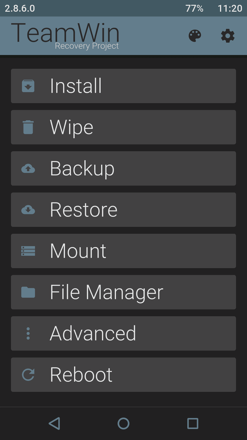This screenshot has width=247, height=440.
Task: Select Restore from main menu
Action: [123, 210]
